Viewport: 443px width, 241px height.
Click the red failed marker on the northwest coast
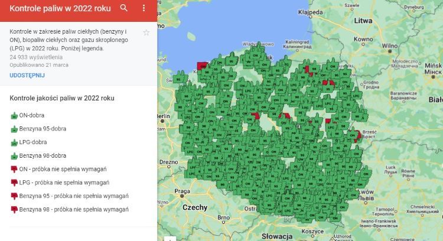(202, 66)
